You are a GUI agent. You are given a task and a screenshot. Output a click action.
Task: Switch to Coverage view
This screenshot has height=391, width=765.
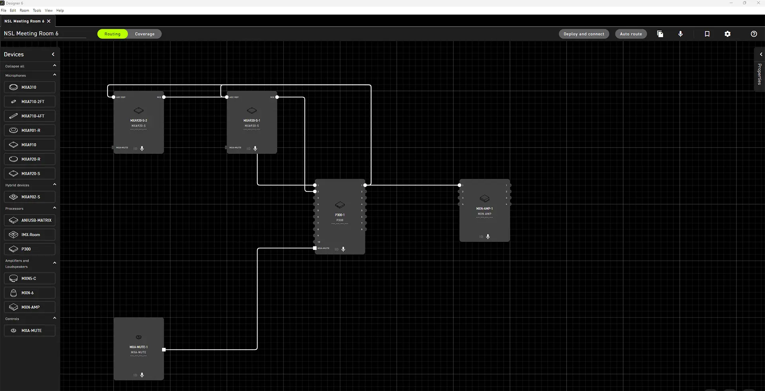[x=145, y=34]
